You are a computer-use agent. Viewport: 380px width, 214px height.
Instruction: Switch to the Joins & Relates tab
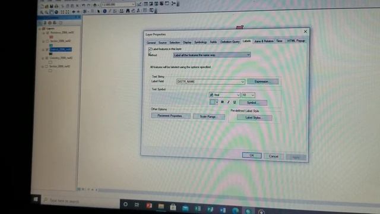264,41
